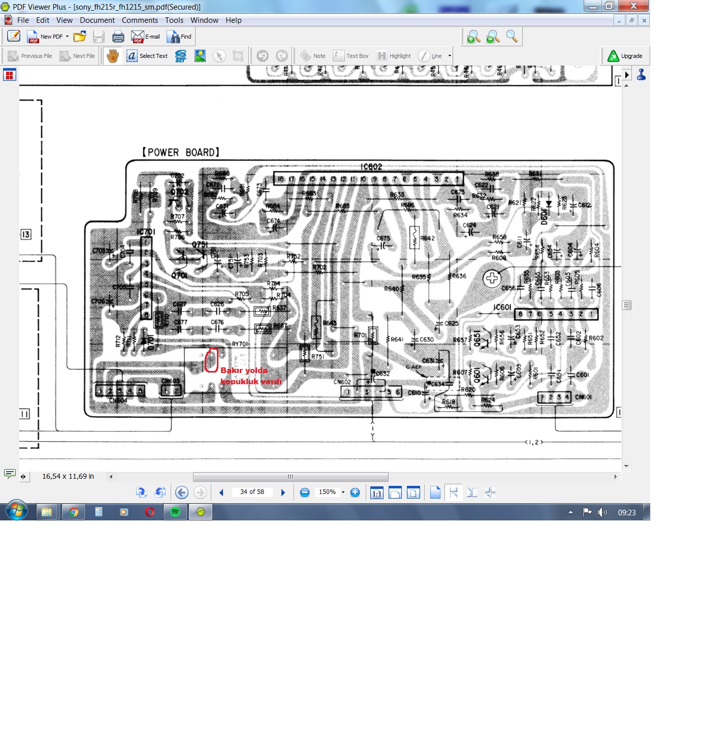This screenshot has height=742, width=701.
Task: Open the Comments menu
Action: pyautogui.click(x=140, y=20)
